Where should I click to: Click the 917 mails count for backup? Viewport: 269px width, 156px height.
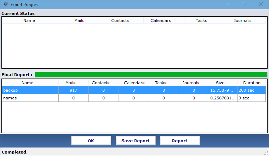(73, 90)
